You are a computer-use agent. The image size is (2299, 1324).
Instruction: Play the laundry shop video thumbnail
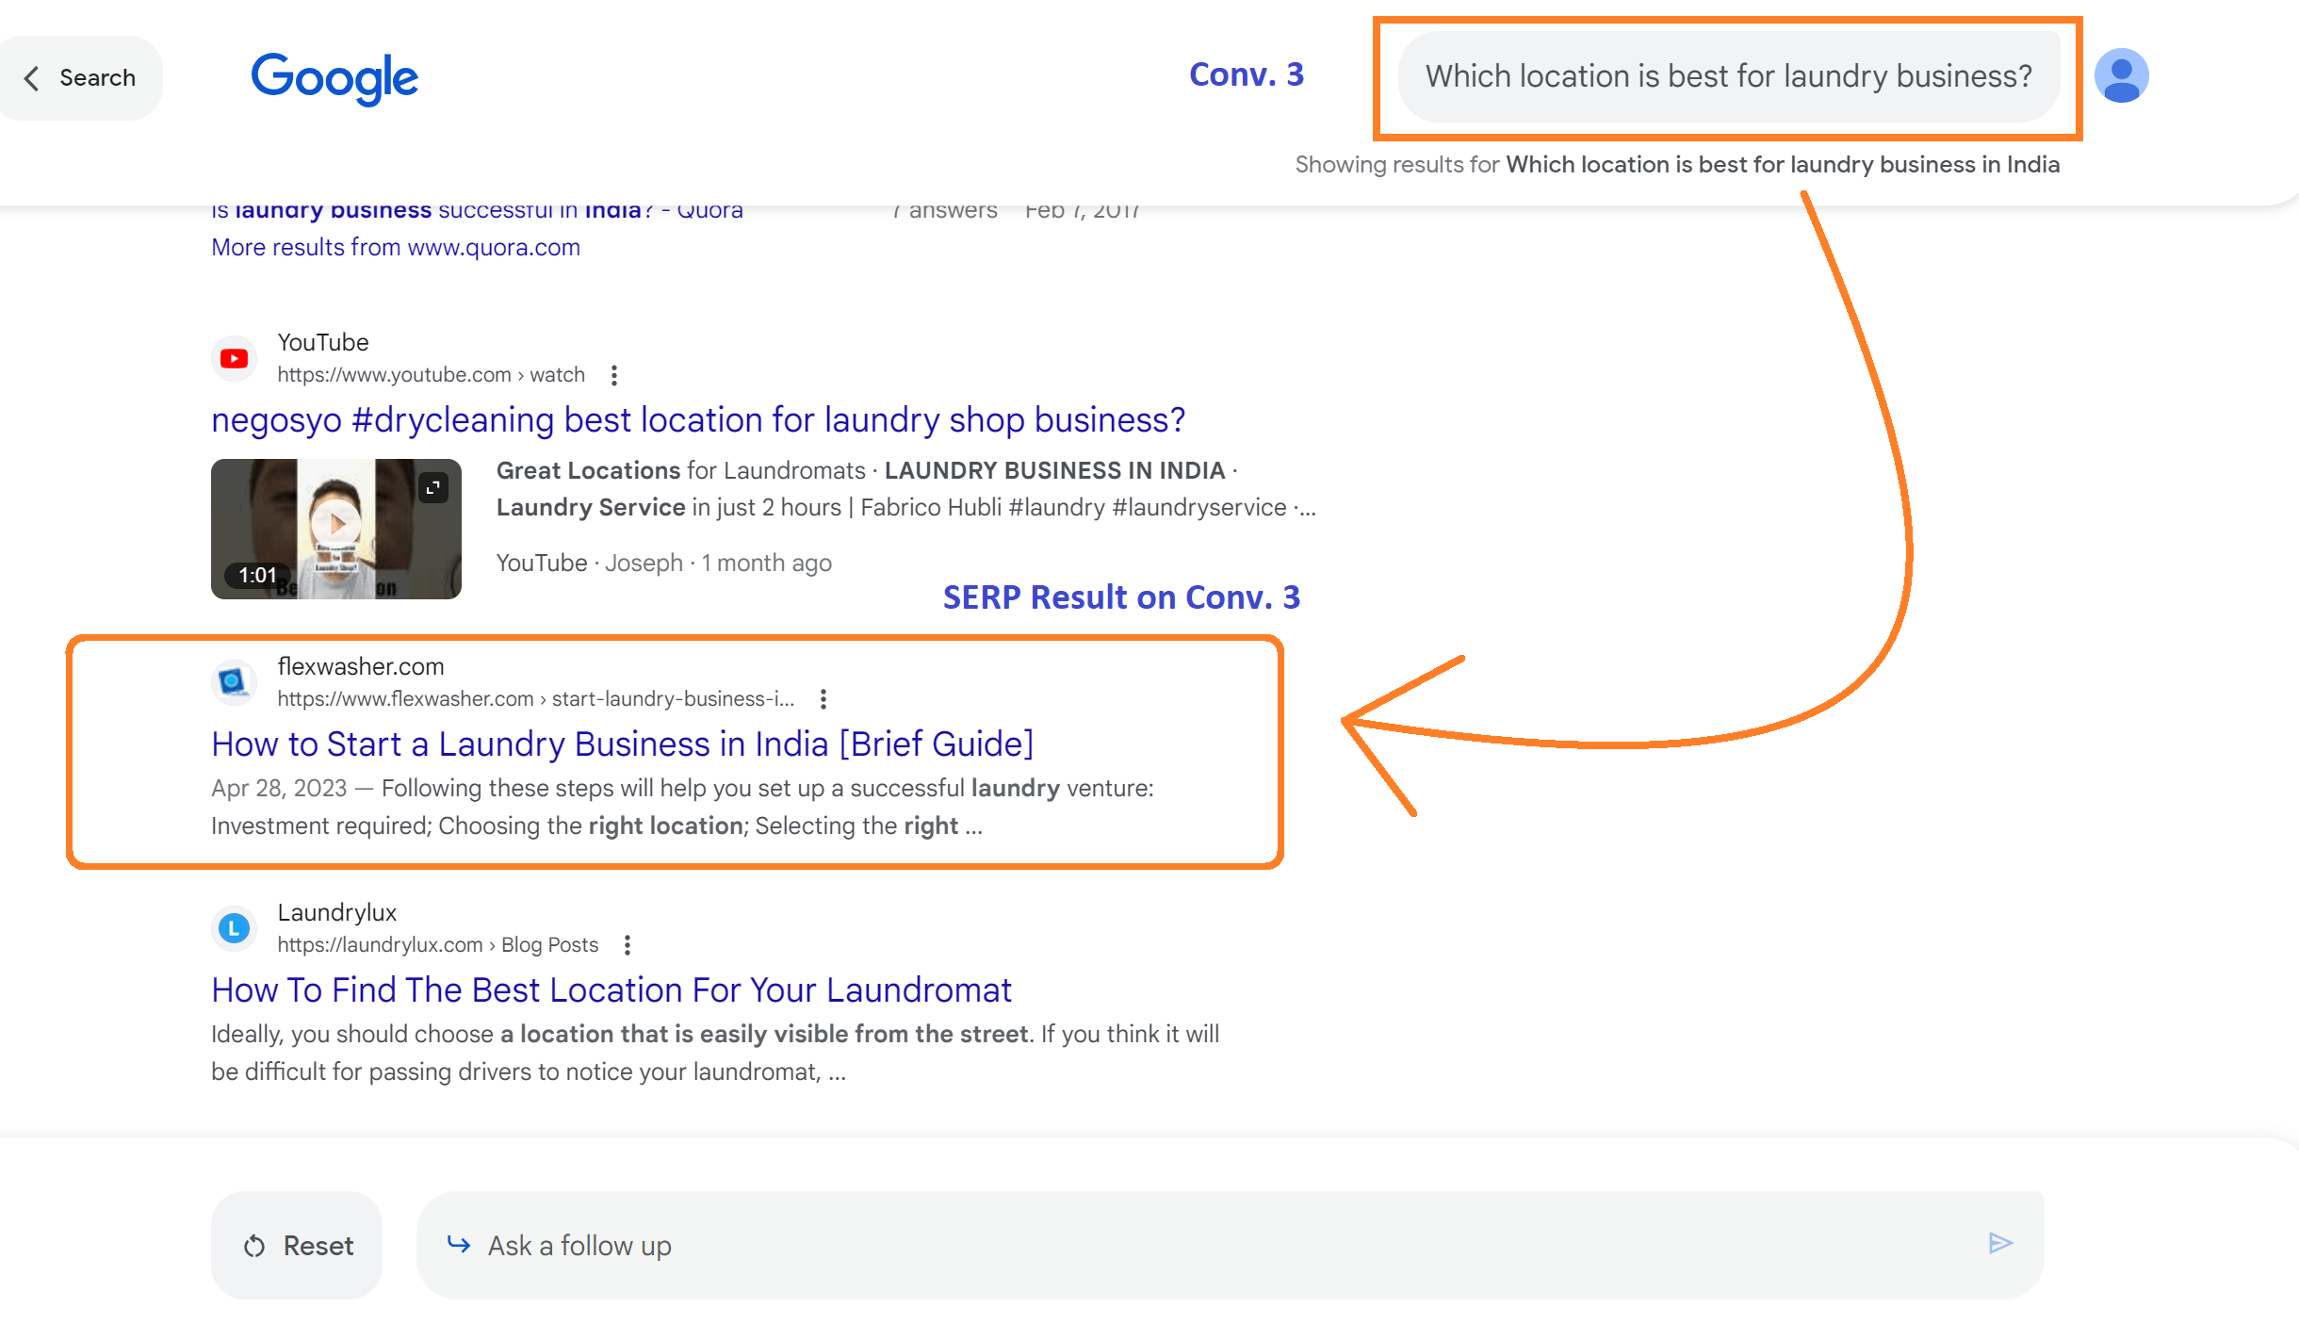coord(336,530)
